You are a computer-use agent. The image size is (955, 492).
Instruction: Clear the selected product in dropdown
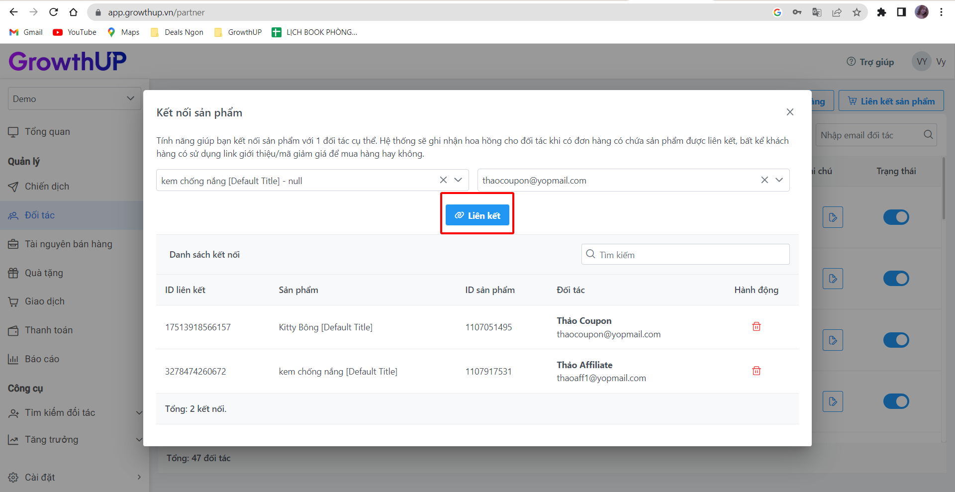click(x=443, y=180)
